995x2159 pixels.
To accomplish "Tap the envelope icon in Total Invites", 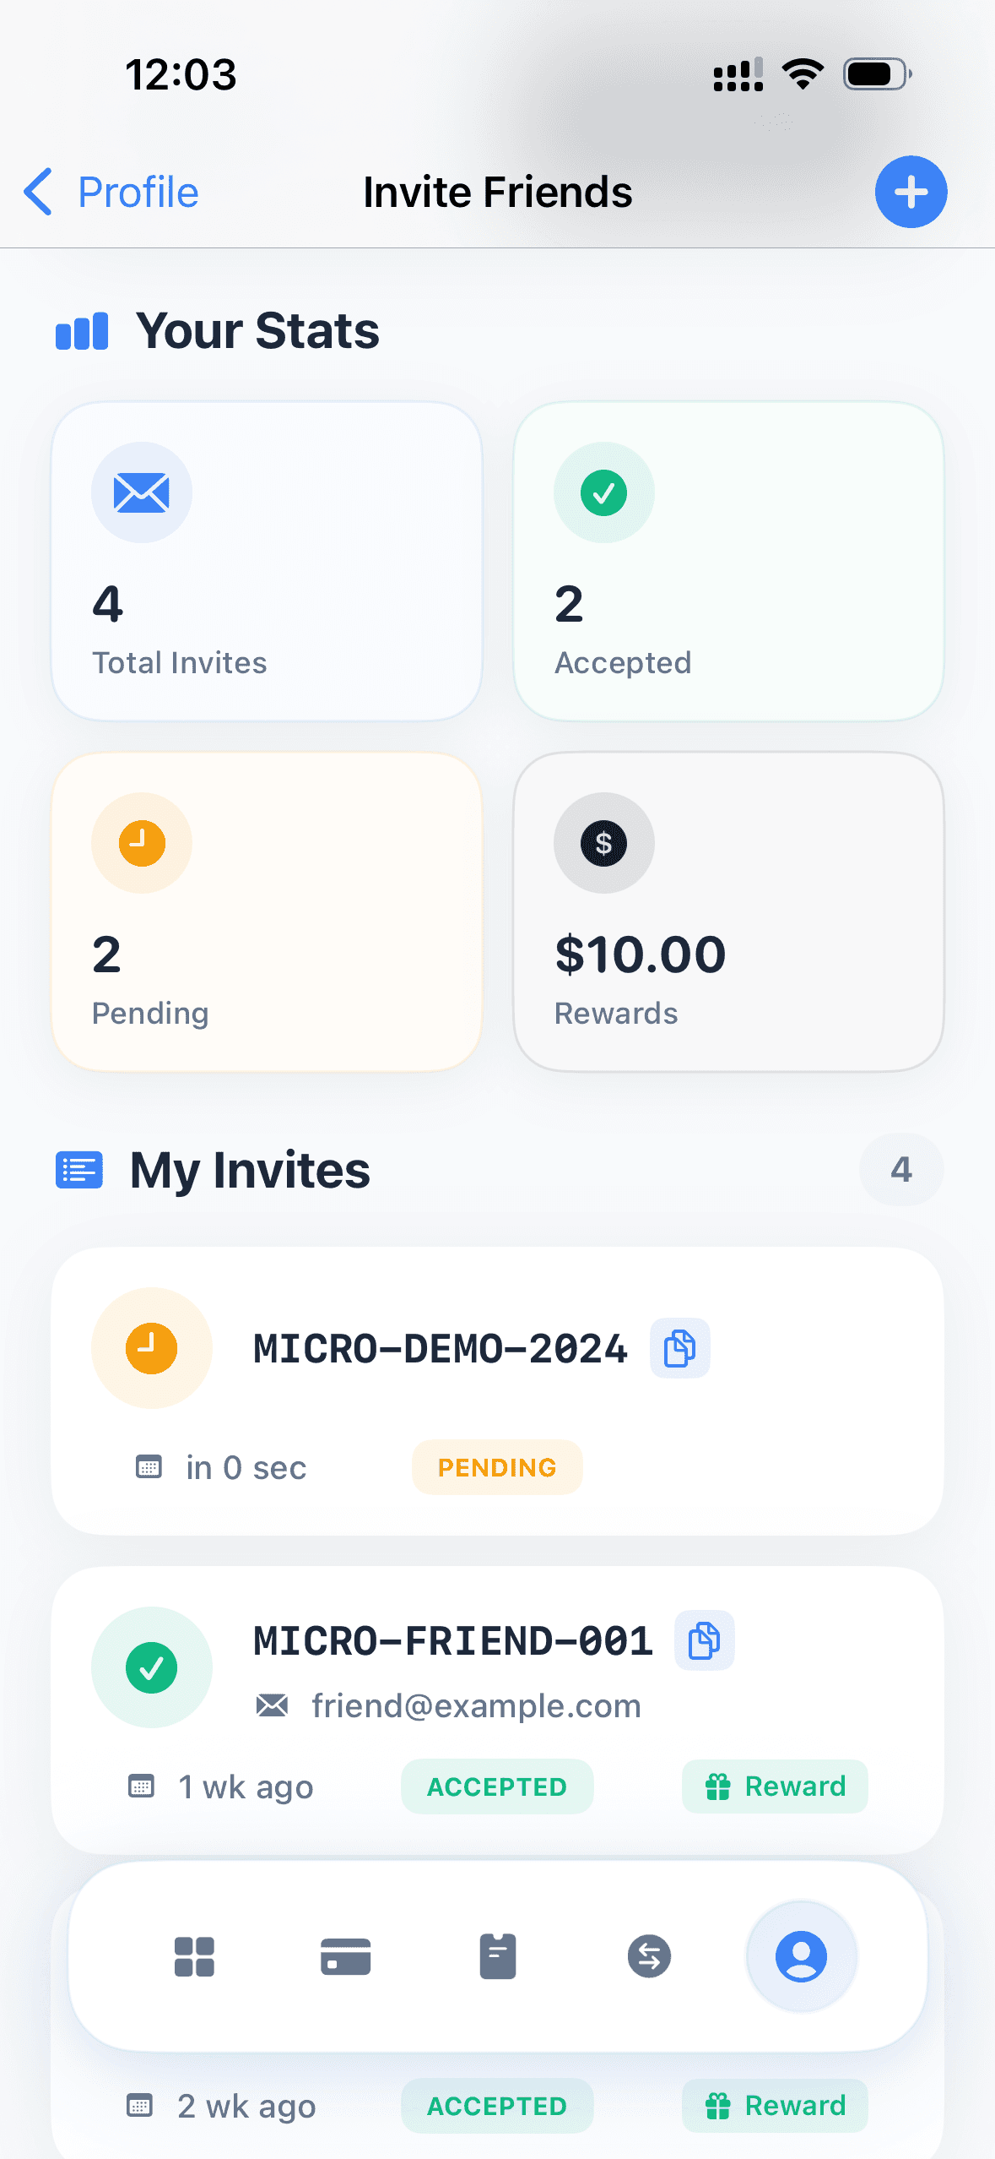I will (x=142, y=492).
